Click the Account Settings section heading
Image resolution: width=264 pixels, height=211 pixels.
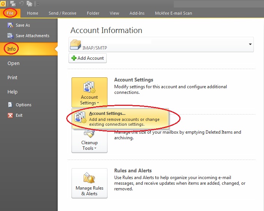click(x=134, y=80)
